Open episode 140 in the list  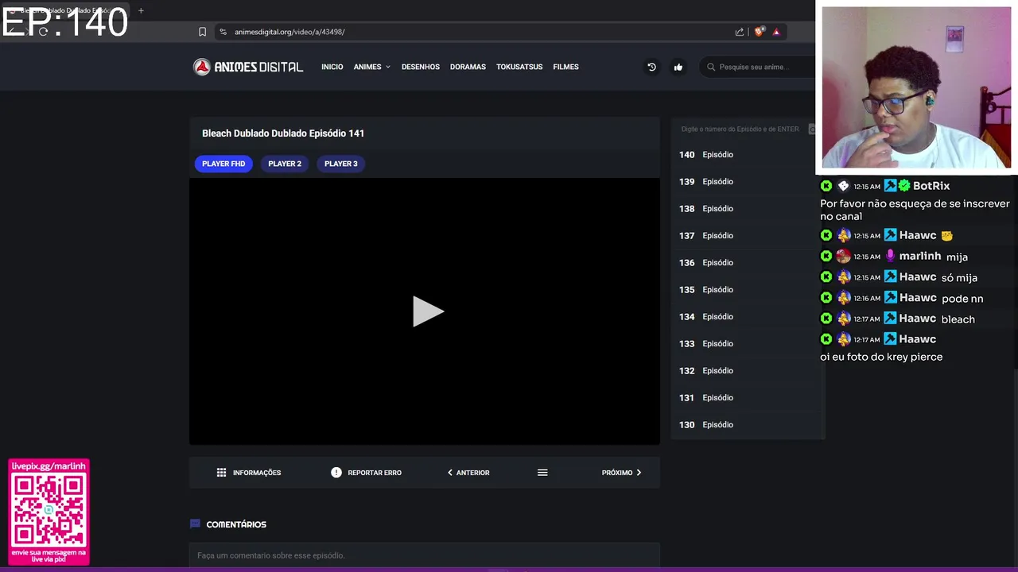(746, 155)
